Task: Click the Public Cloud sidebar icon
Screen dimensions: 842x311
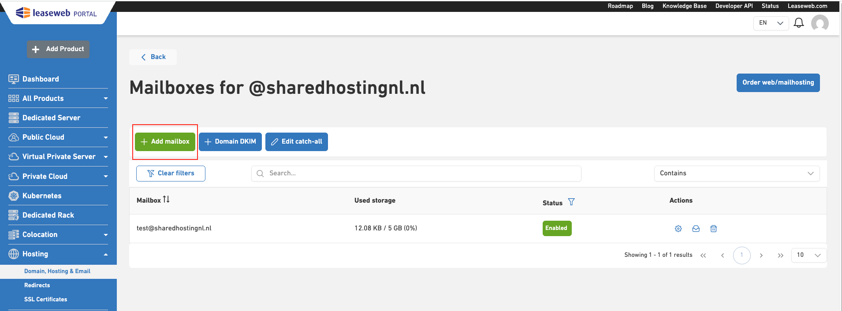Action: point(14,137)
